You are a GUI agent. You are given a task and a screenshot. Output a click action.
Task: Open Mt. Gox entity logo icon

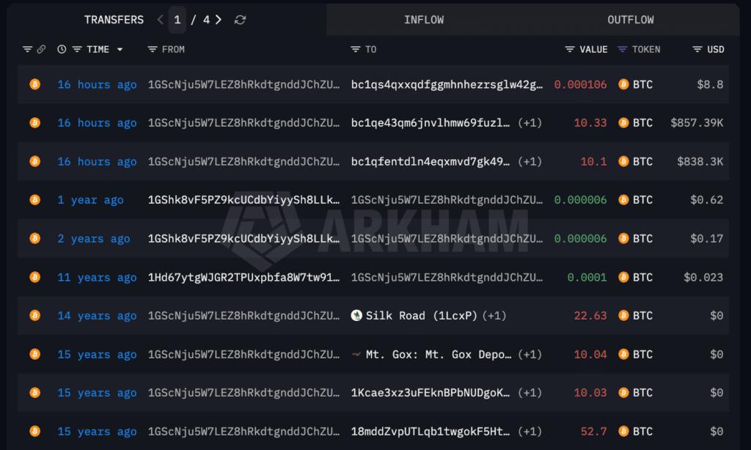coord(356,354)
